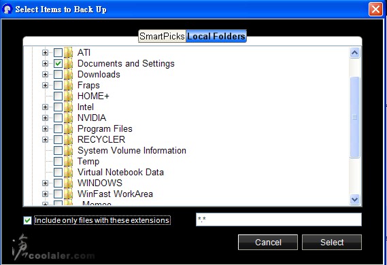Click the app icon in title bar

pyautogui.click(x=7, y=9)
